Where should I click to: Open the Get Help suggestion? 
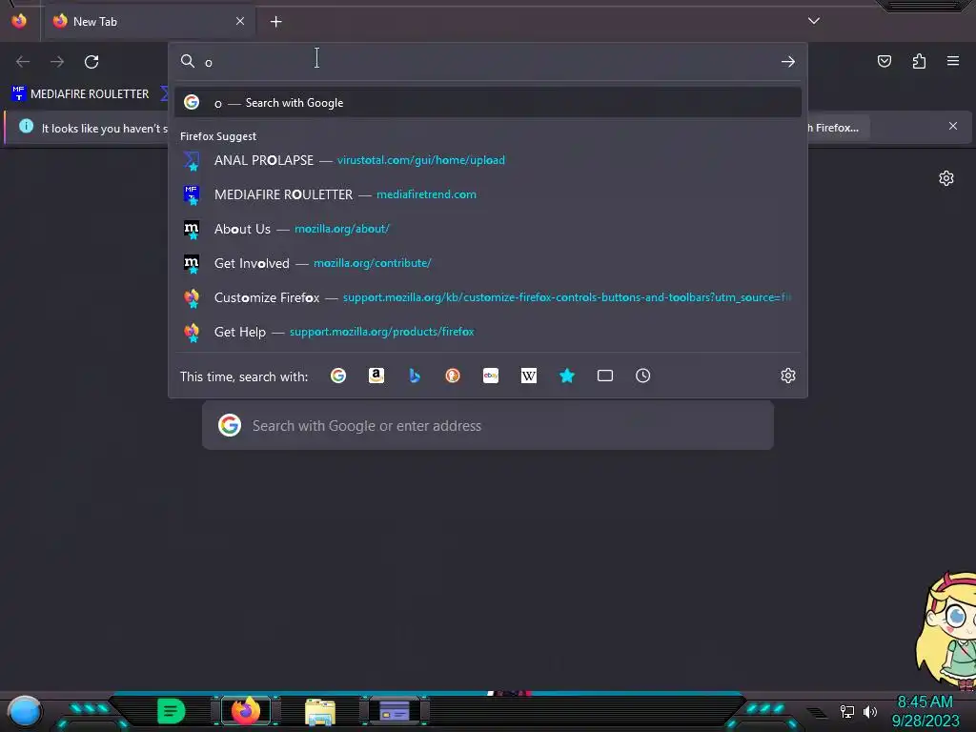487,332
